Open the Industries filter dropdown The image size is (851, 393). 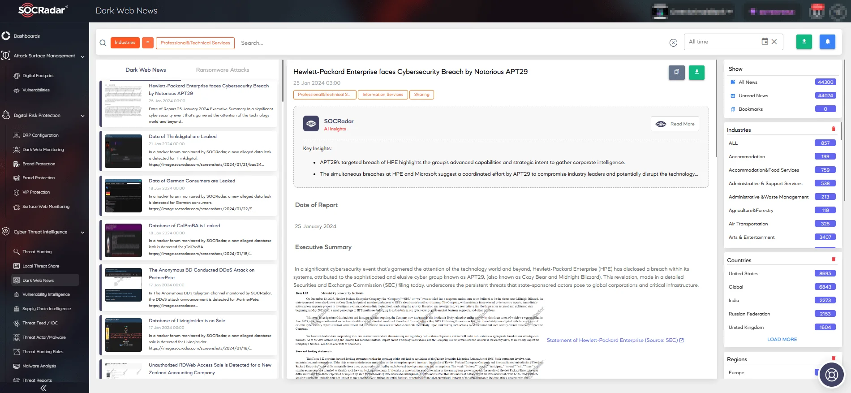(x=125, y=43)
